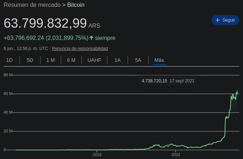Screen dimensions: 243x159
Task: Switch to the 1 M range tab
Action: click(51, 60)
